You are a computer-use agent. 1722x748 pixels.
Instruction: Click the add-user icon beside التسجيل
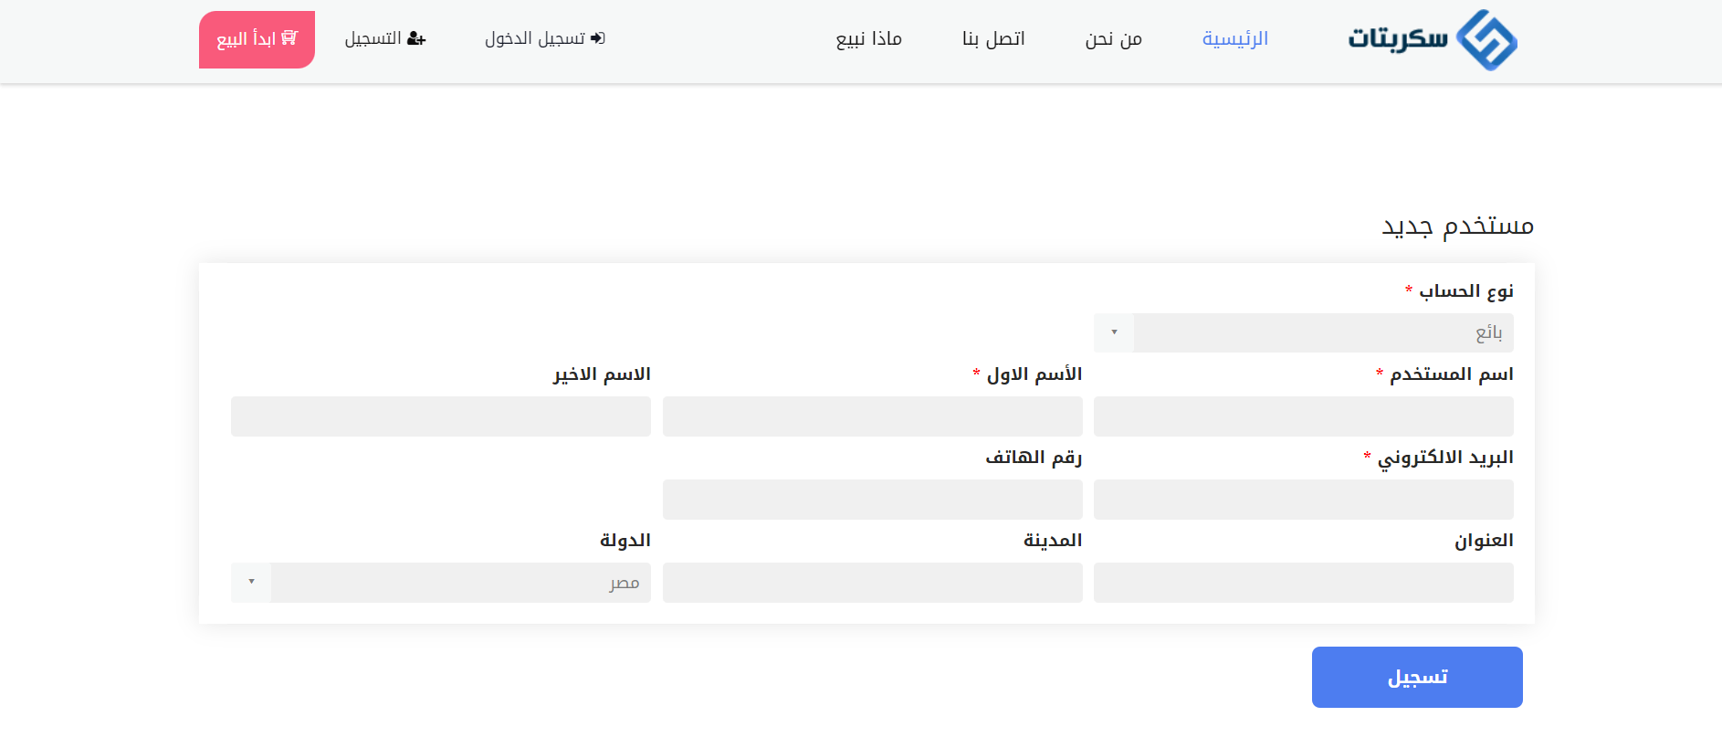pos(416,38)
